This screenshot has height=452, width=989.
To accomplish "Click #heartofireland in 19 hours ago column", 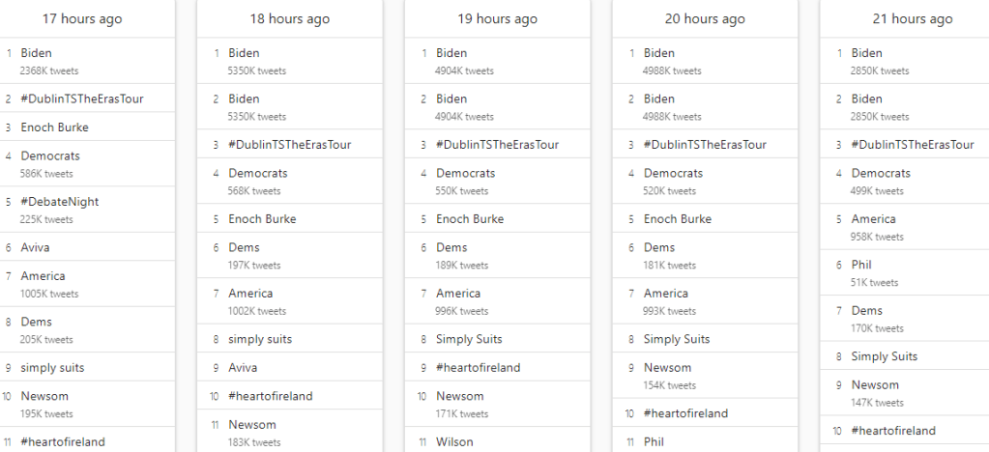I will [478, 368].
